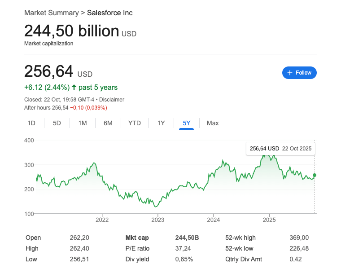Screen dimensions: 341x269
Task: Click the 52-wk low label
Action: click(x=239, y=248)
